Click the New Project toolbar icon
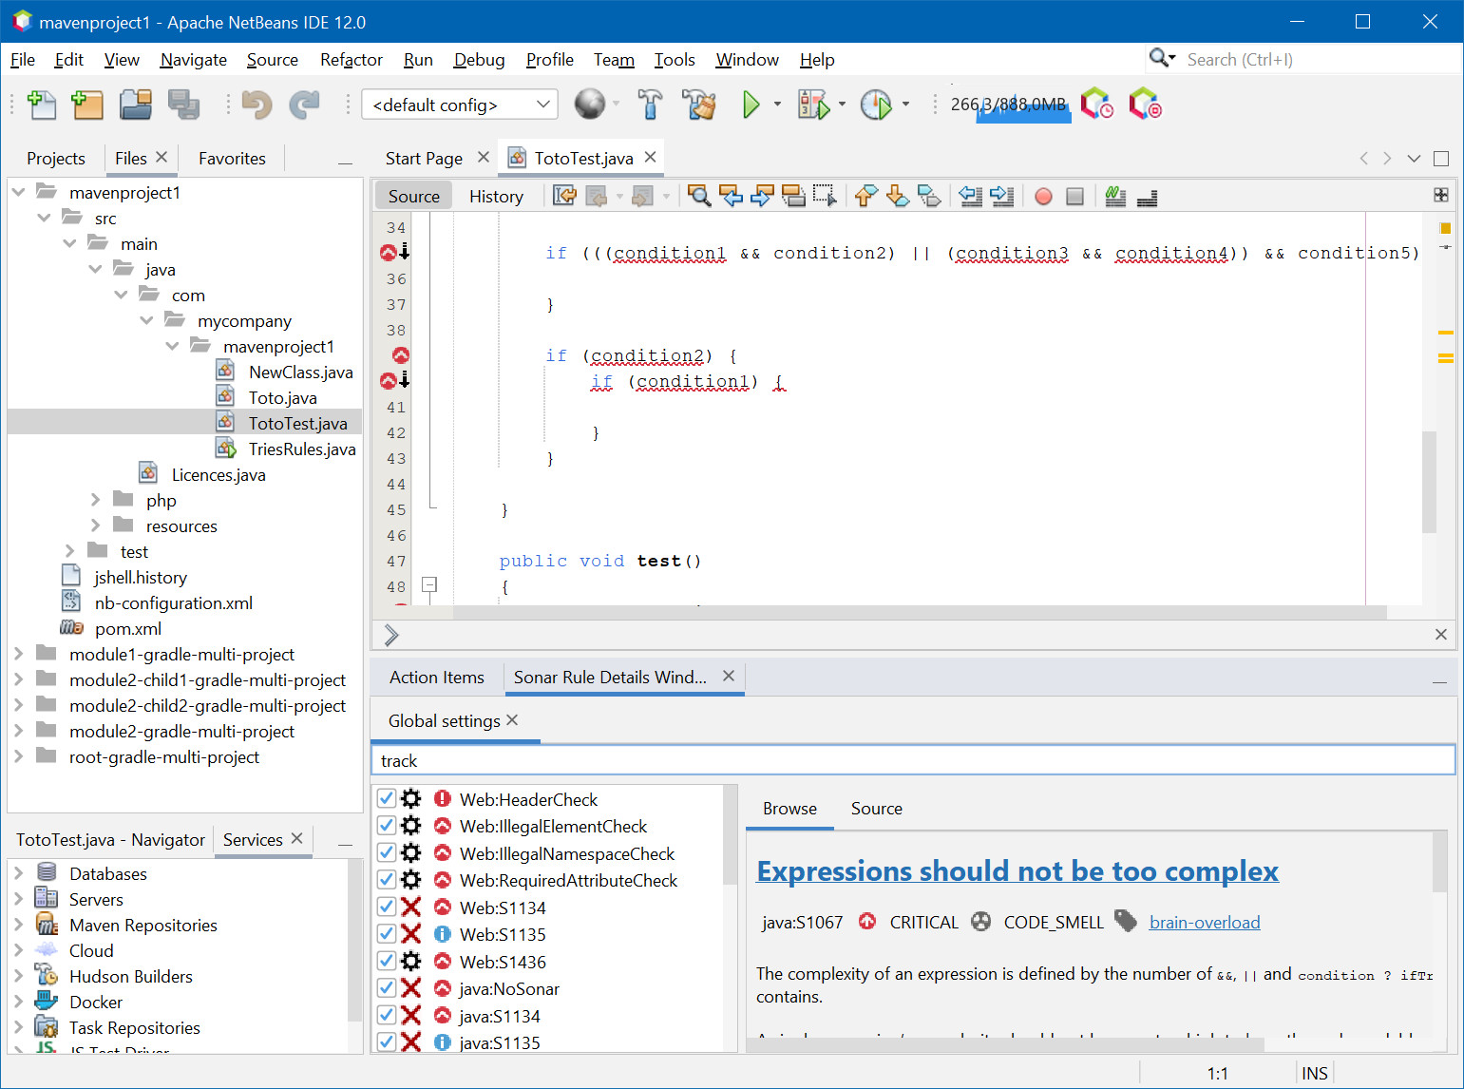The width and height of the screenshot is (1464, 1089). coord(87,105)
